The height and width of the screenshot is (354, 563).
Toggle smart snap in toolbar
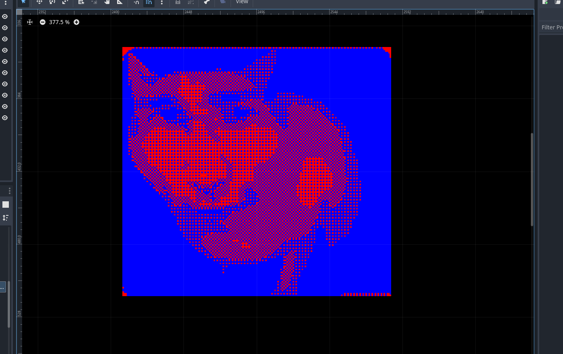tap(136, 2)
